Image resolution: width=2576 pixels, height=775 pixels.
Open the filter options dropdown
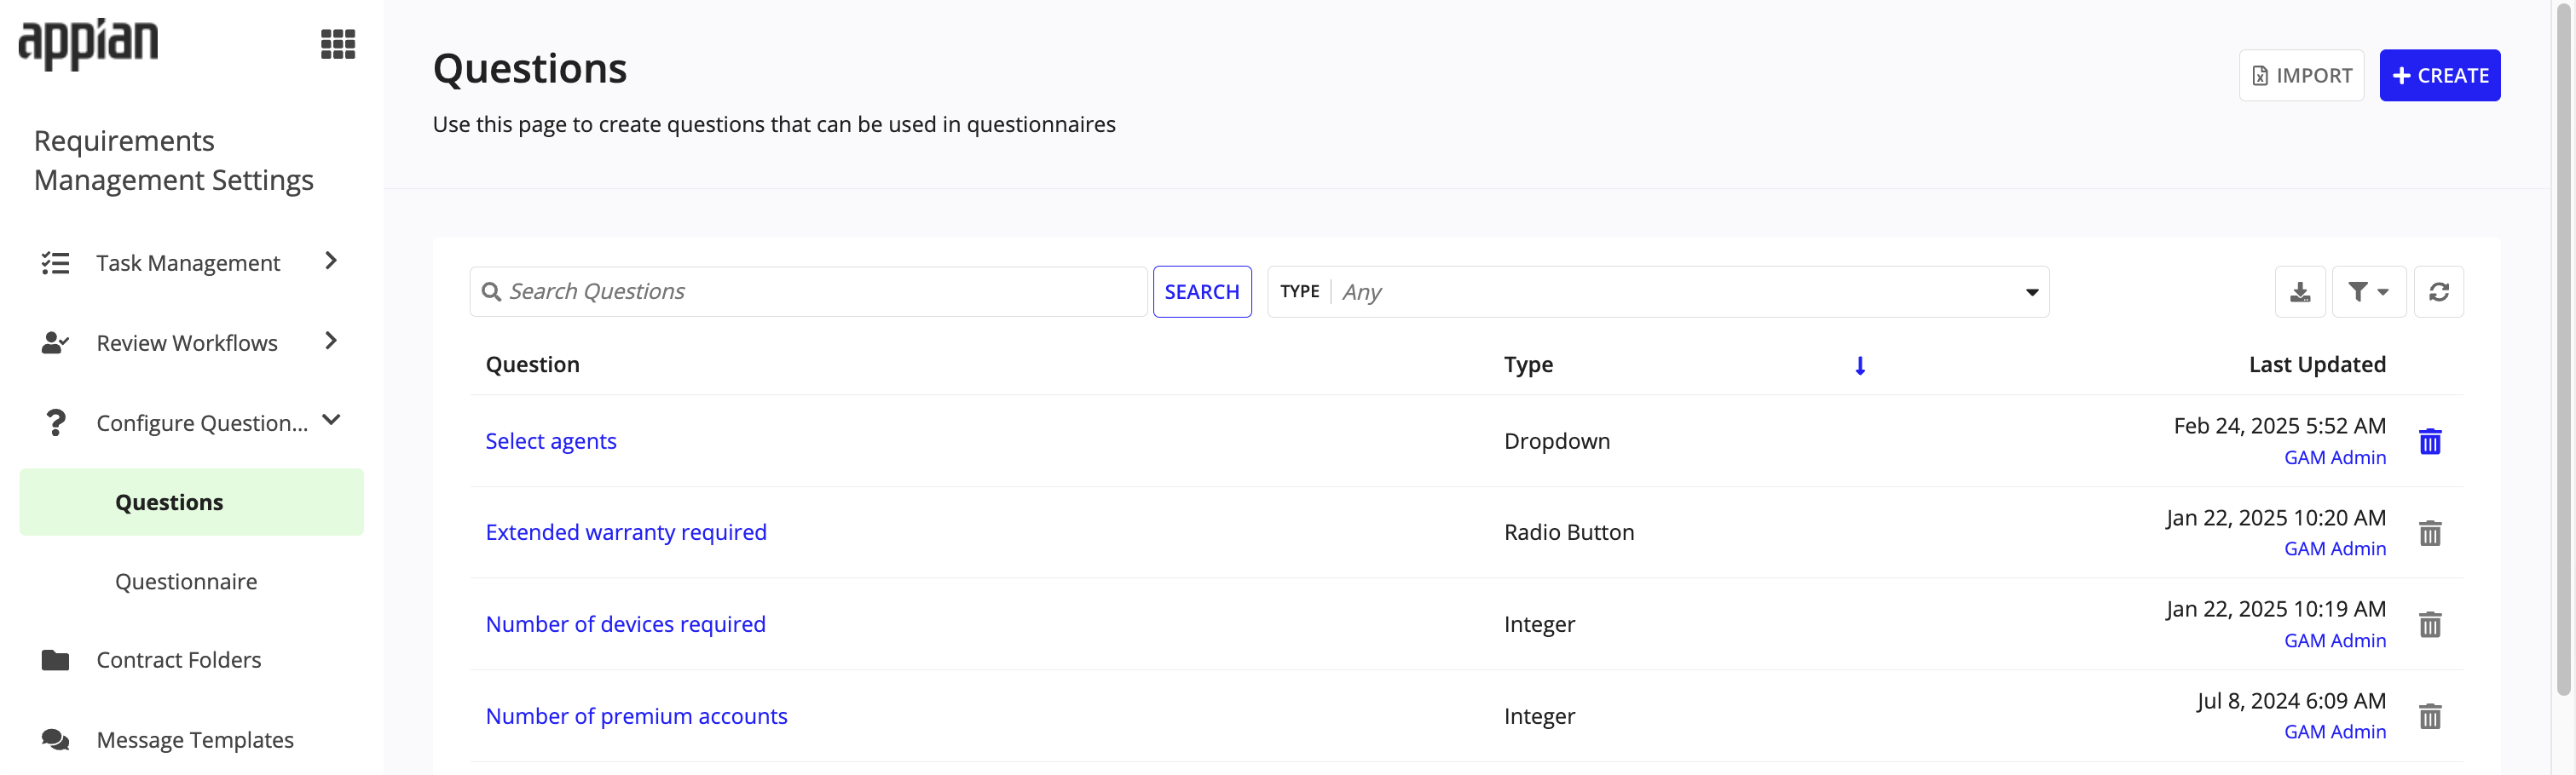coord(2369,291)
